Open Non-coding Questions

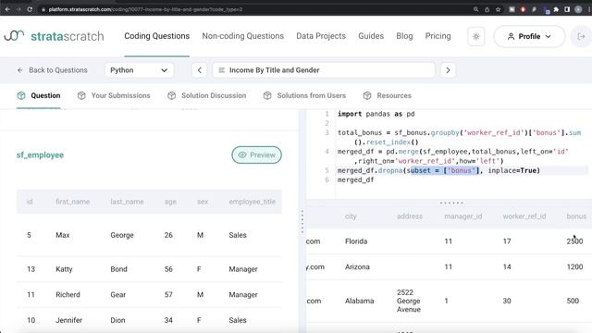point(242,36)
